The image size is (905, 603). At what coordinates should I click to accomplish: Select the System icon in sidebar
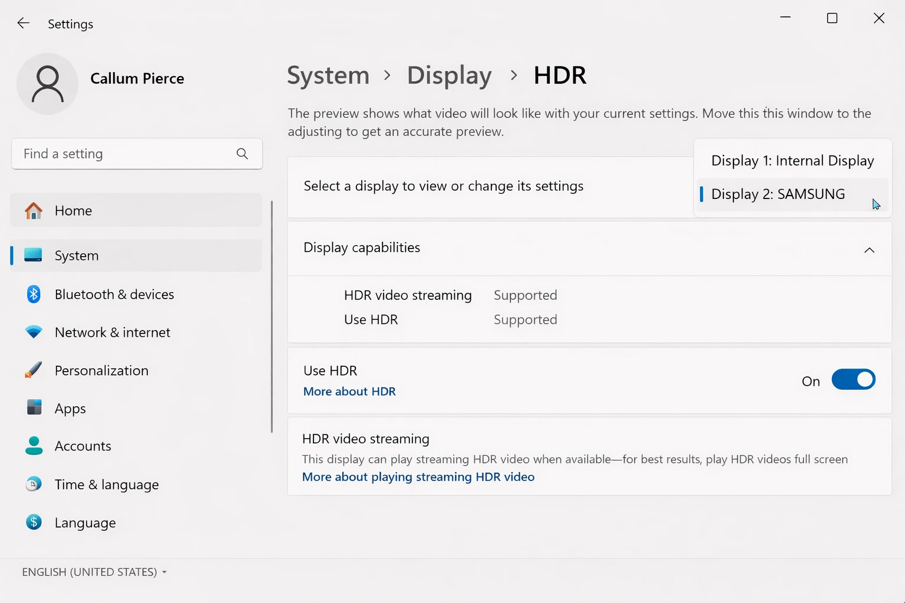click(34, 255)
